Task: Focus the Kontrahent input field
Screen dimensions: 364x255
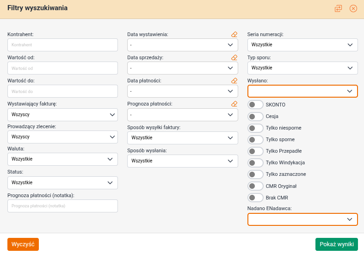Action: (62, 45)
